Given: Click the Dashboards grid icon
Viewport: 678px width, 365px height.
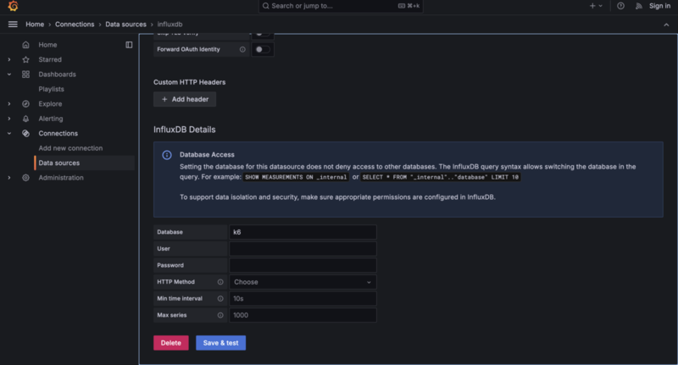Looking at the screenshot, I should click(x=26, y=75).
